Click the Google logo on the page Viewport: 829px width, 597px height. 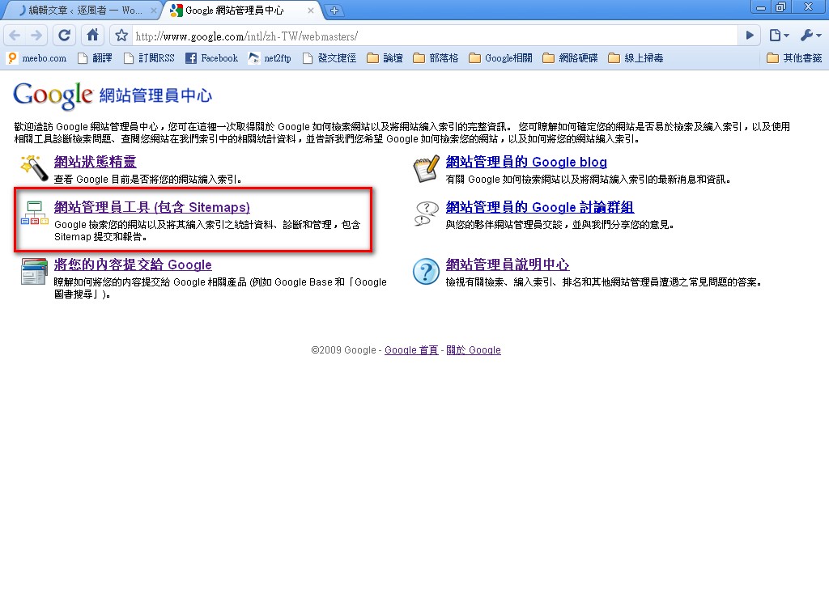53,95
